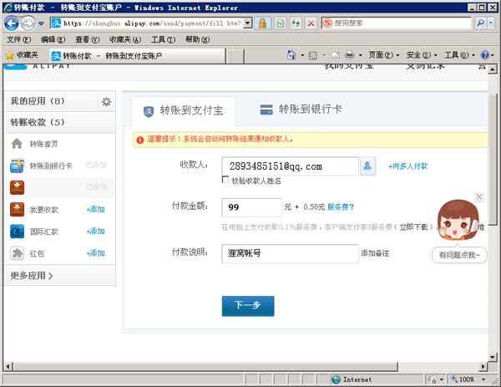The width and height of the screenshot is (501, 387).
Task: Go back with the browser Back arrow
Action: click(11, 23)
